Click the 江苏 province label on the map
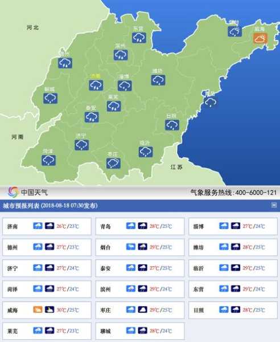Image resolution: width=280 pixels, height=342 pixels. (176, 167)
